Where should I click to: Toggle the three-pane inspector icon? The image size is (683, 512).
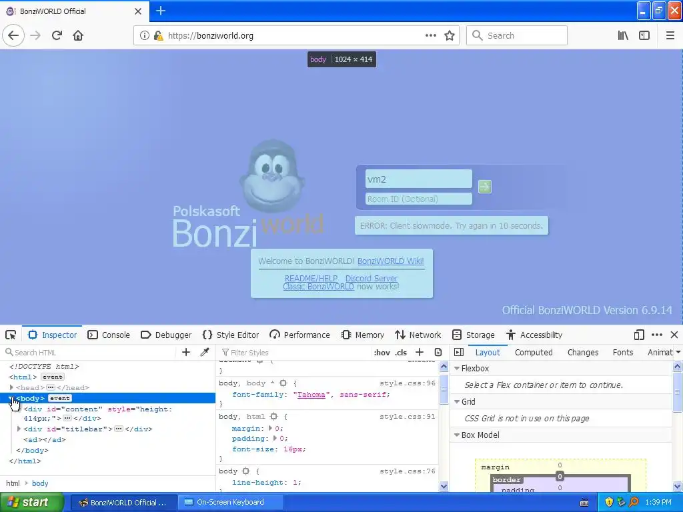(x=459, y=352)
